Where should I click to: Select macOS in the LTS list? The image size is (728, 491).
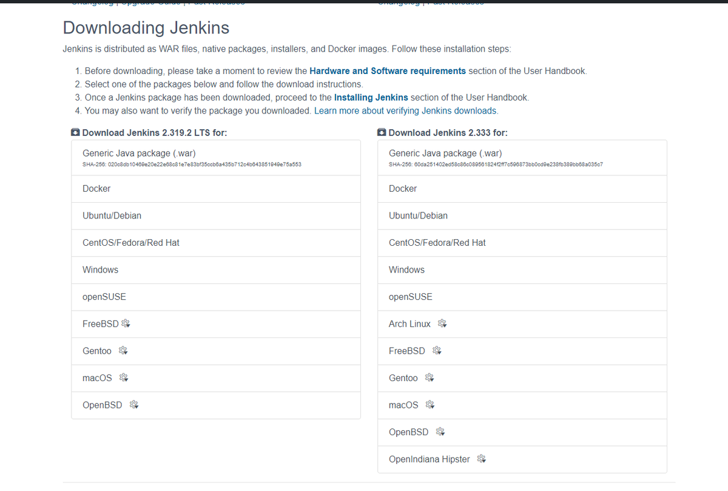click(x=216, y=378)
